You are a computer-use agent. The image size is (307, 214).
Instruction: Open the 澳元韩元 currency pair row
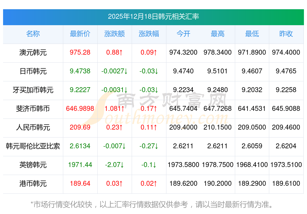33,53
